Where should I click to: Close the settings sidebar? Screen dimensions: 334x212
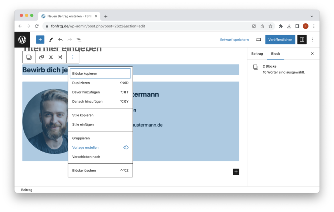pyautogui.click(x=312, y=54)
